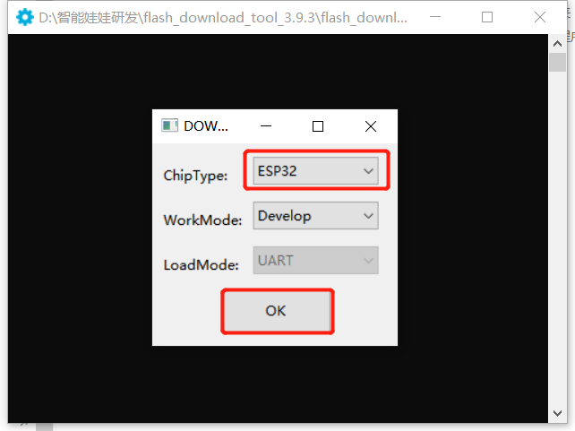Click the ChipType label
Screen dimensions: 575x431
tap(195, 176)
